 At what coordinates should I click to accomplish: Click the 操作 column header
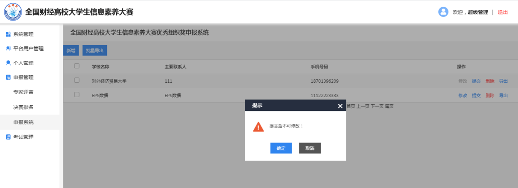[461, 67]
